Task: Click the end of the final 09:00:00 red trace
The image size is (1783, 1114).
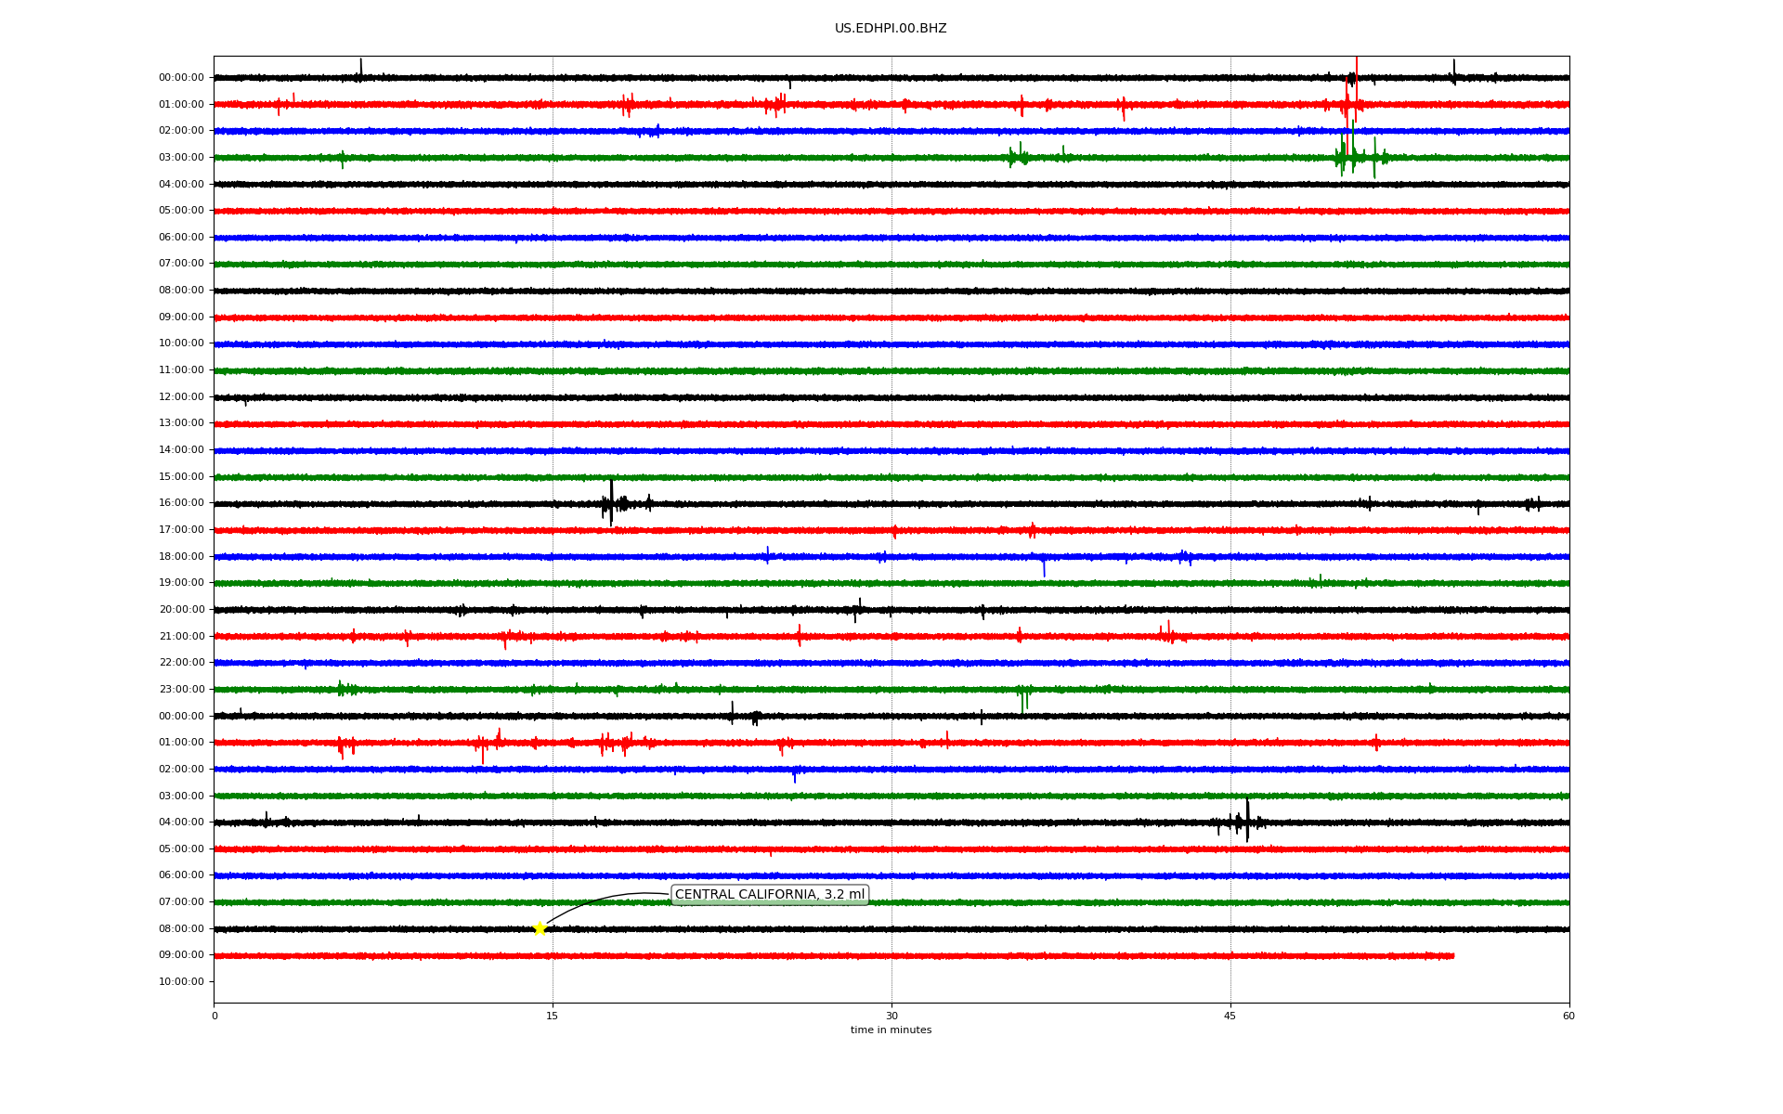Action: [x=1452, y=955]
